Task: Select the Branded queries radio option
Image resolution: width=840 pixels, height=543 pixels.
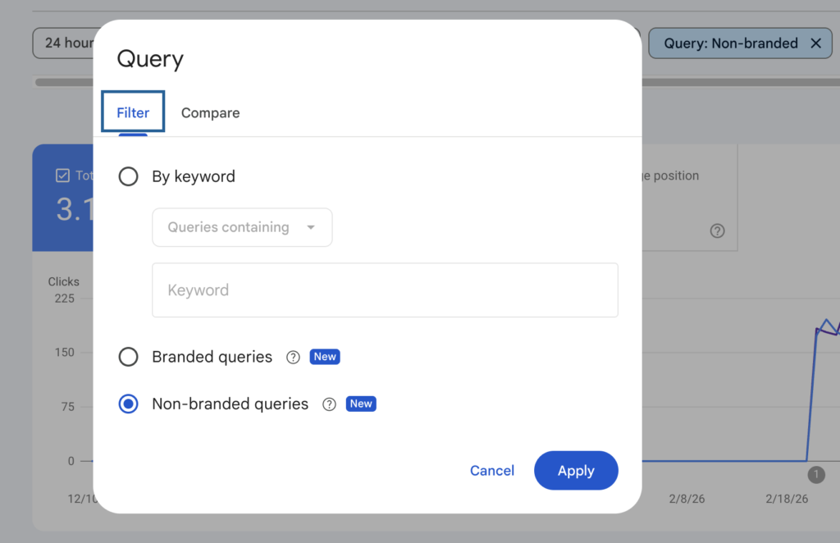Action: tap(128, 357)
